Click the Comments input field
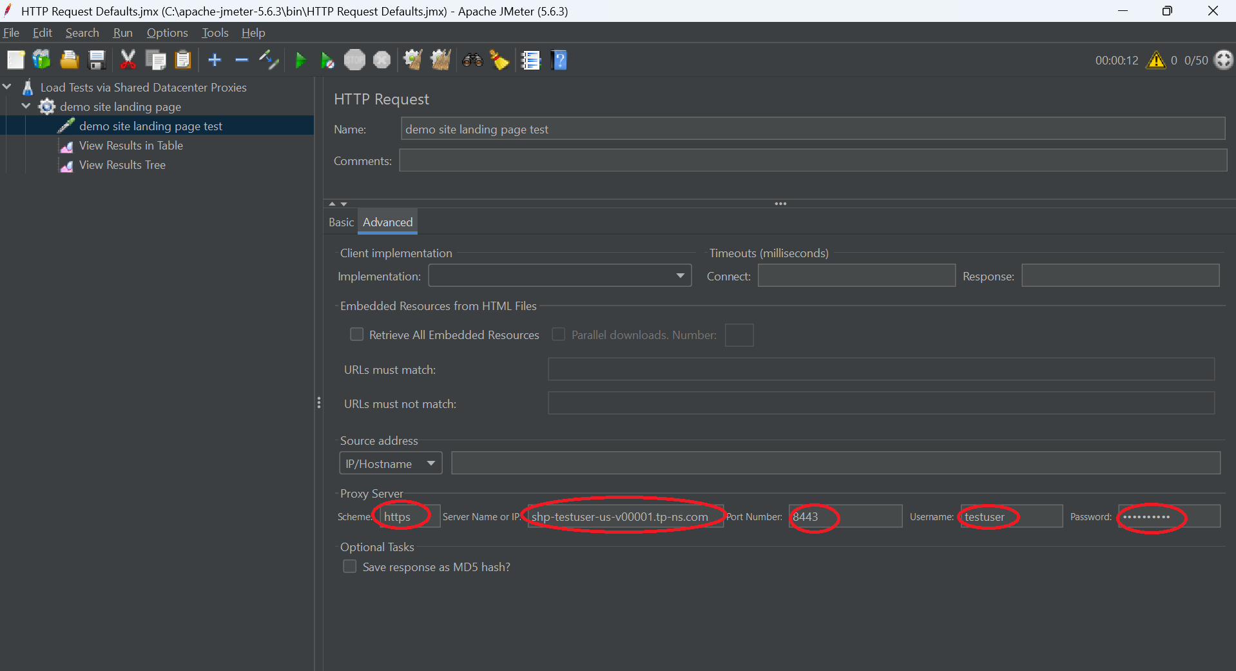The image size is (1236, 671). tap(813, 160)
